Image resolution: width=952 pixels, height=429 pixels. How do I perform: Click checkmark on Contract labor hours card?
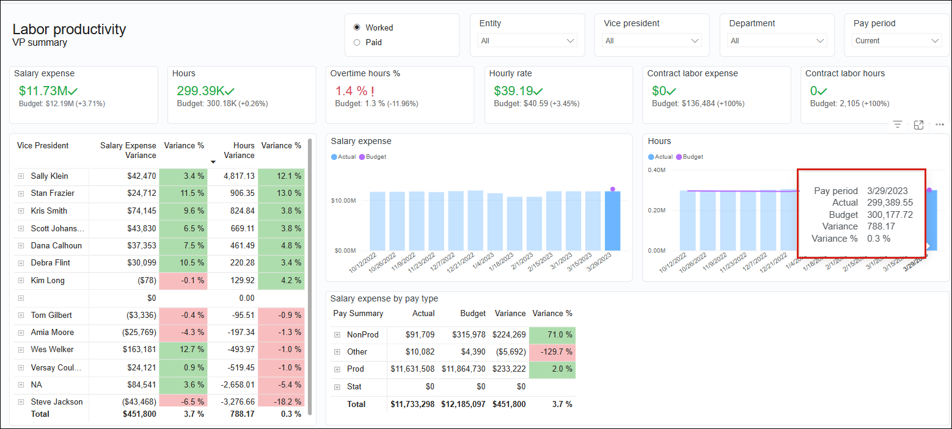824,92
